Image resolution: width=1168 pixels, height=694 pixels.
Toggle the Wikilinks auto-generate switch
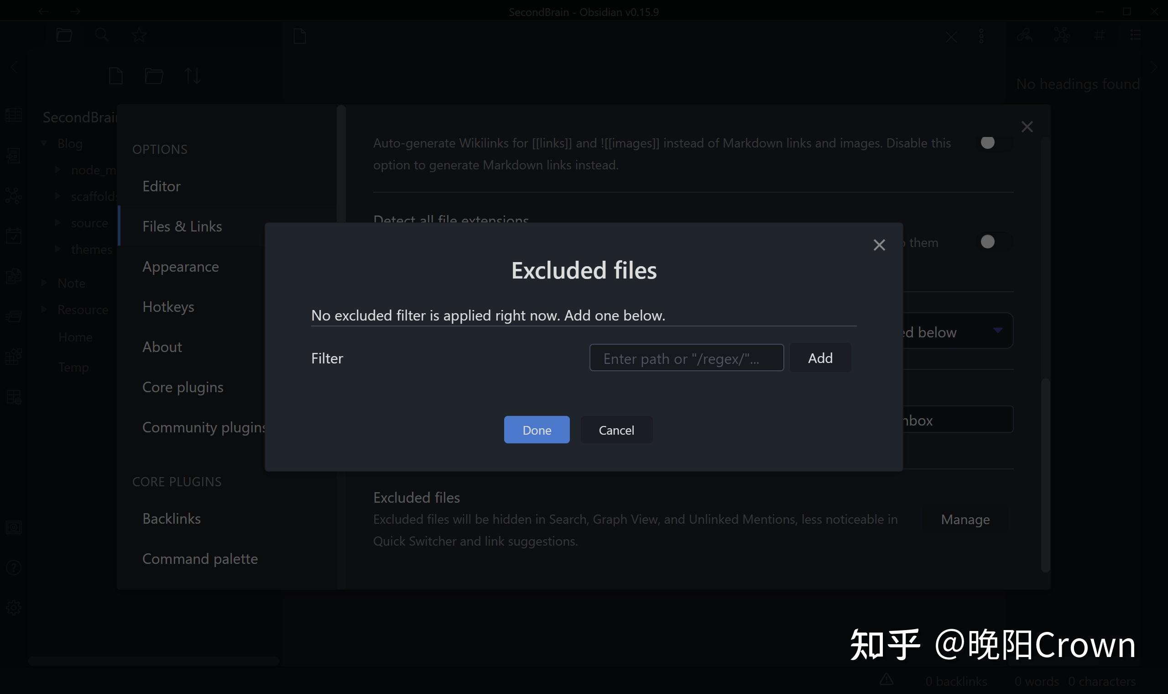pos(993,142)
